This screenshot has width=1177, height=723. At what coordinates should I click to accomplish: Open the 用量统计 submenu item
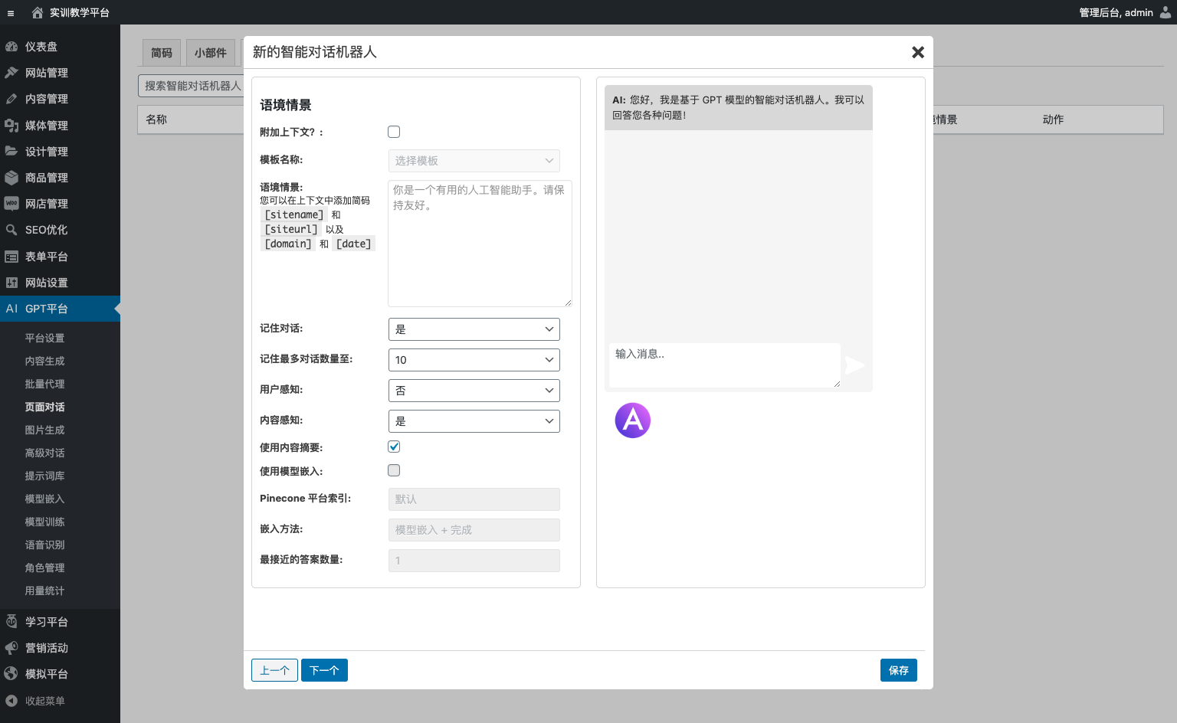point(44,591)
